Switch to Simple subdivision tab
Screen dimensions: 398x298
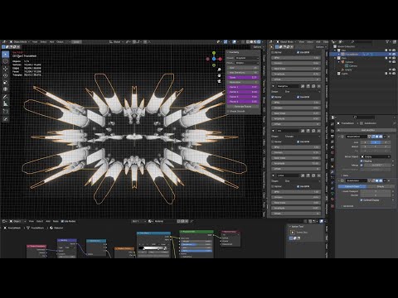pos(381,186)
